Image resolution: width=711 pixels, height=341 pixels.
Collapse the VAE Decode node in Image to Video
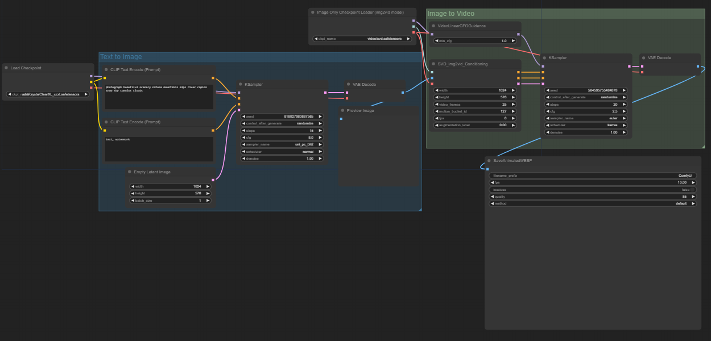pos(643,57)
